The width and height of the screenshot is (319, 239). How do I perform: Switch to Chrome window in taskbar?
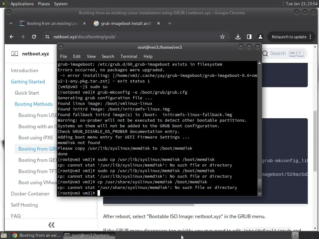36,235
